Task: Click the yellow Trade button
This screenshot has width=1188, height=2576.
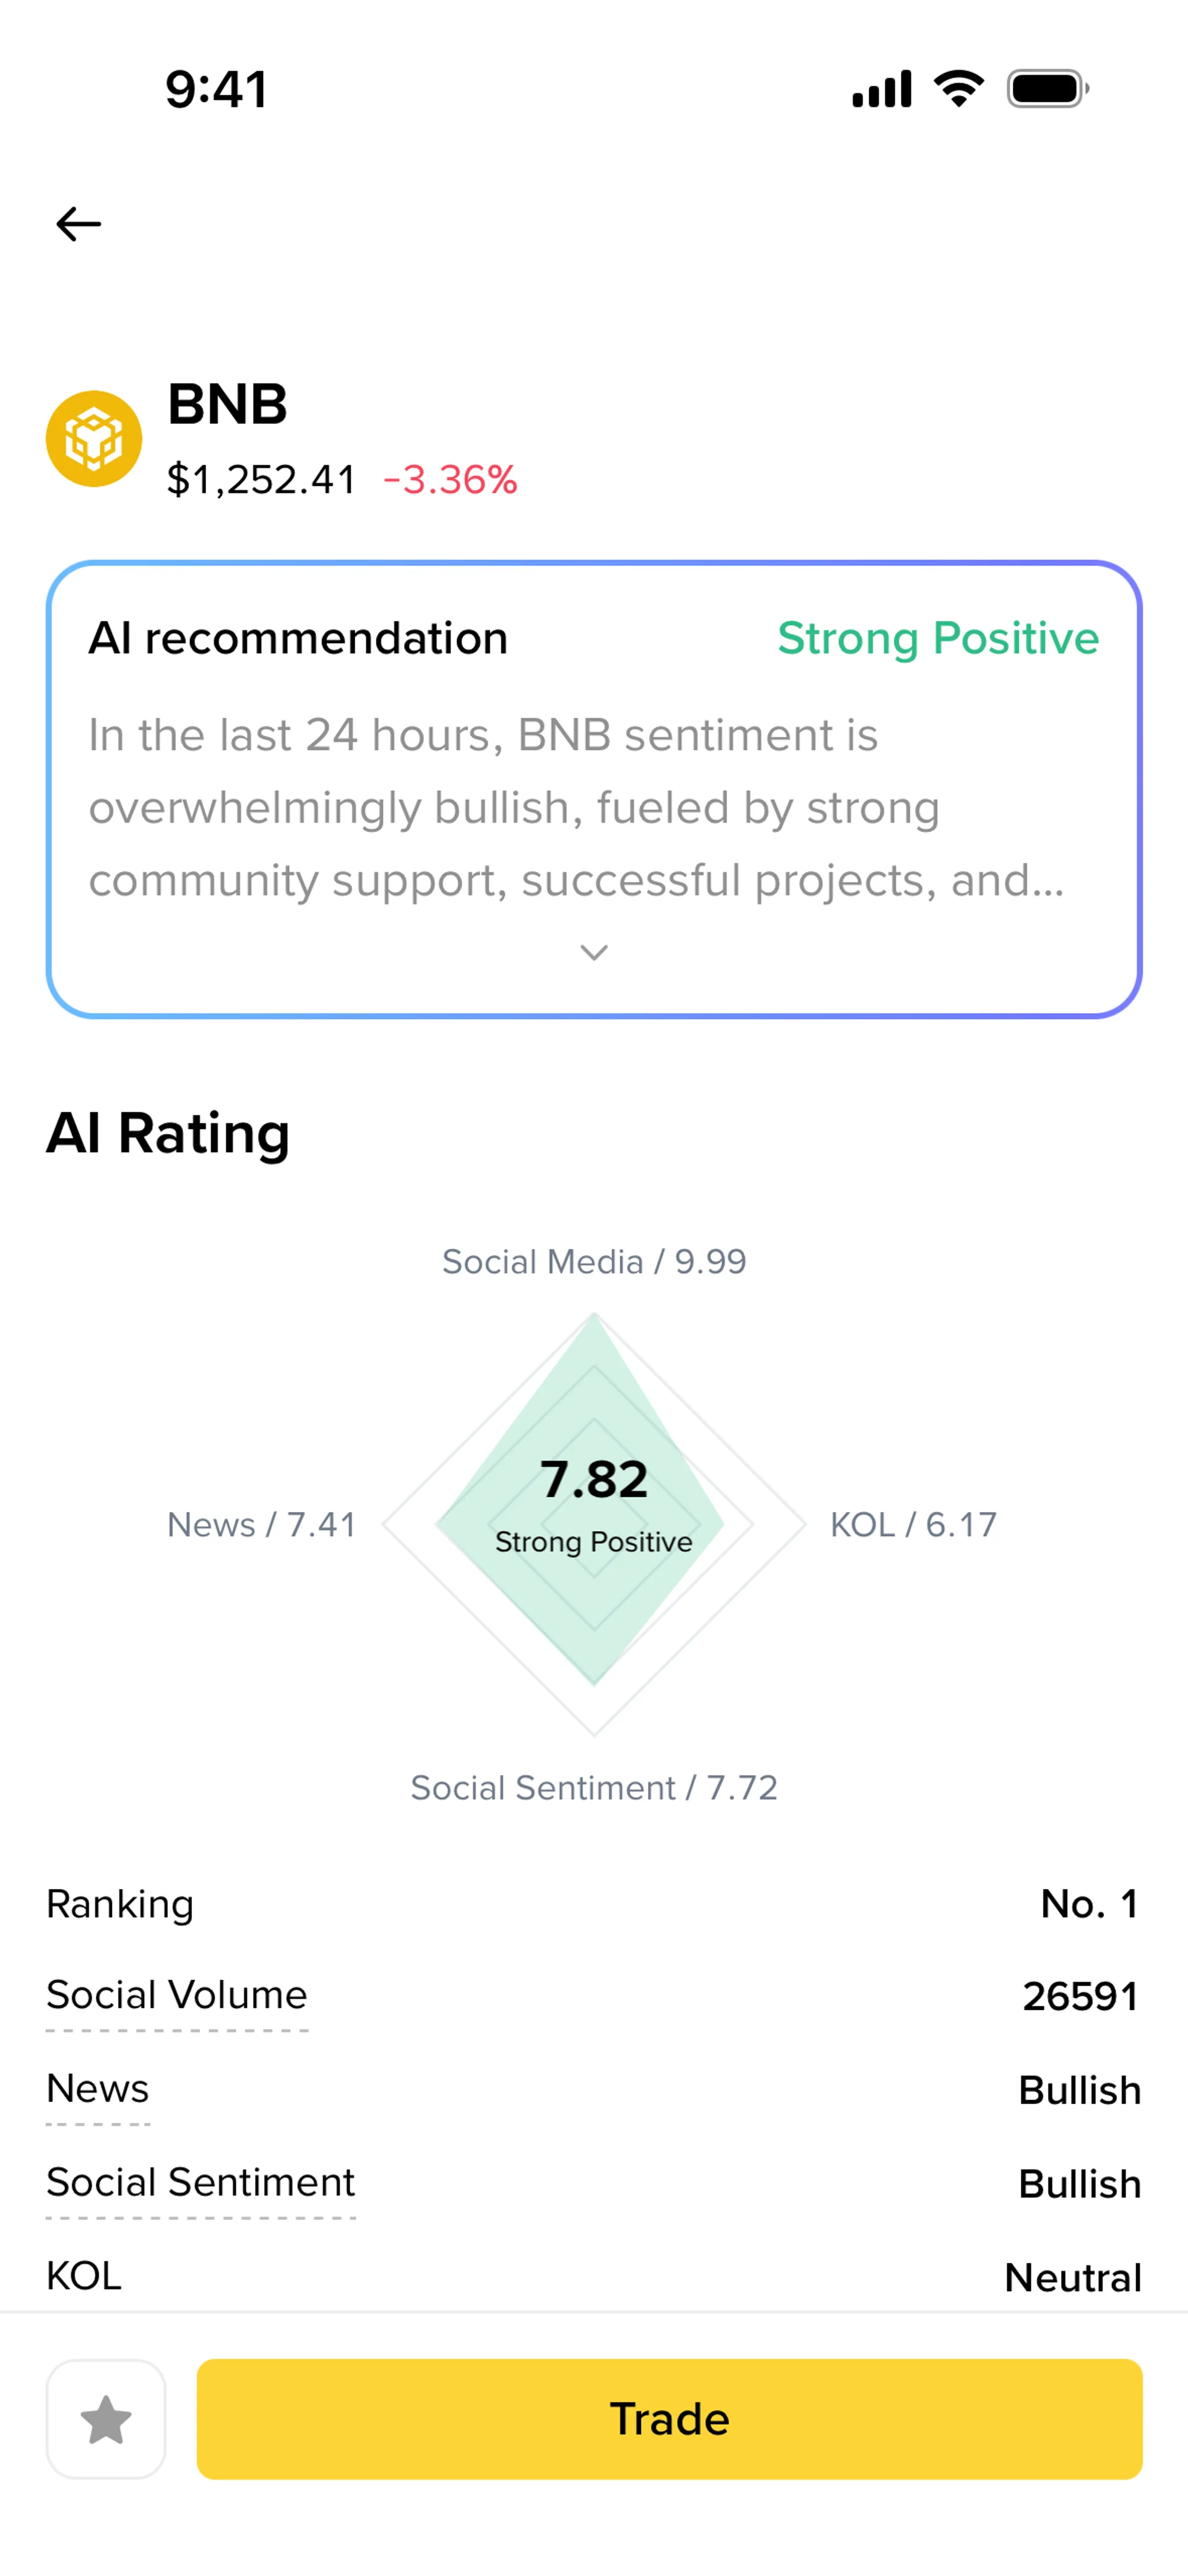Action: 669,2419
